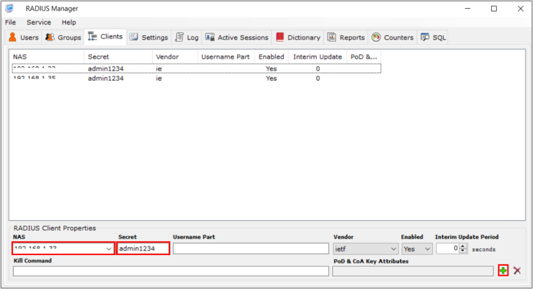
Task: Switch to the Groups tab
Action: pos(63,37)
